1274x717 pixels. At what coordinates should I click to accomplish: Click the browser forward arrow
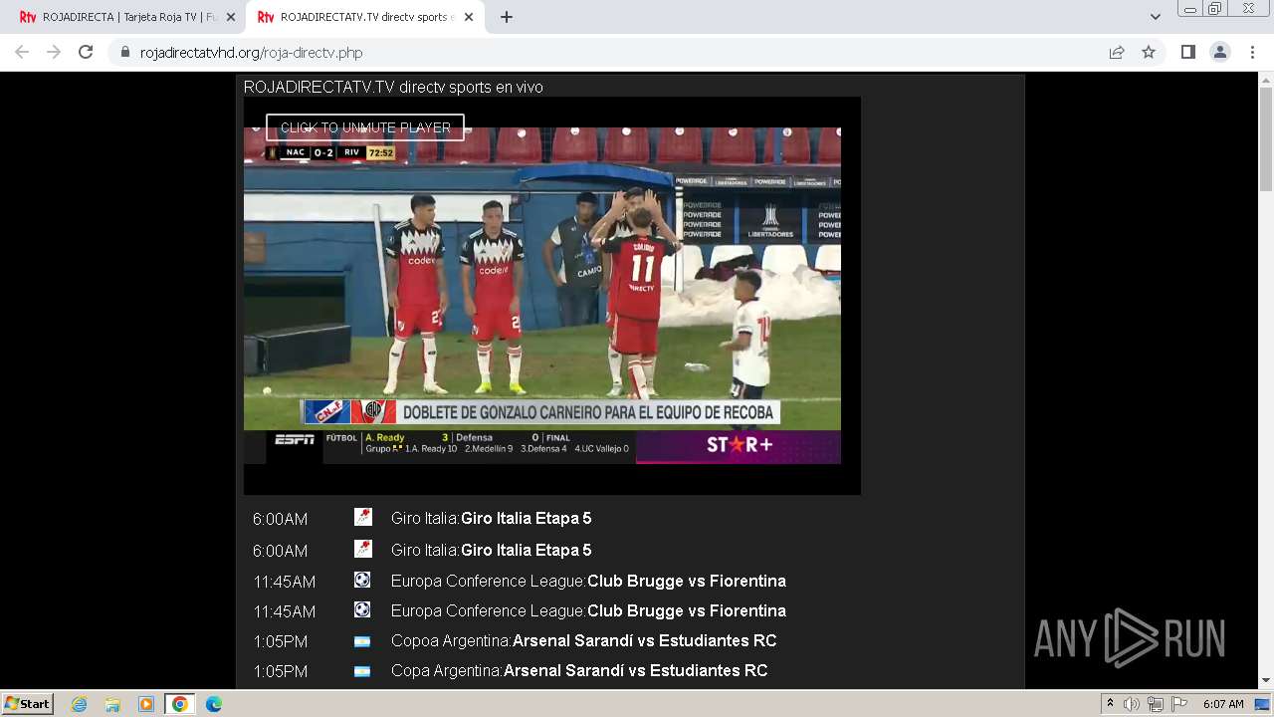(x=54, y=52)
